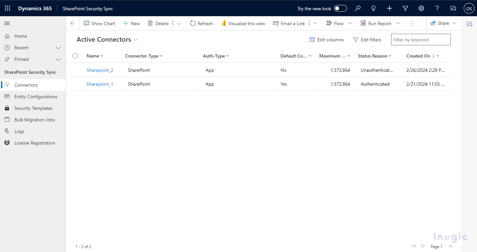Image resolution: width=477 pixels, height=252 pixels.
Task: Expand the Recent section in sidebar
Action: click(x=58, y=48)
